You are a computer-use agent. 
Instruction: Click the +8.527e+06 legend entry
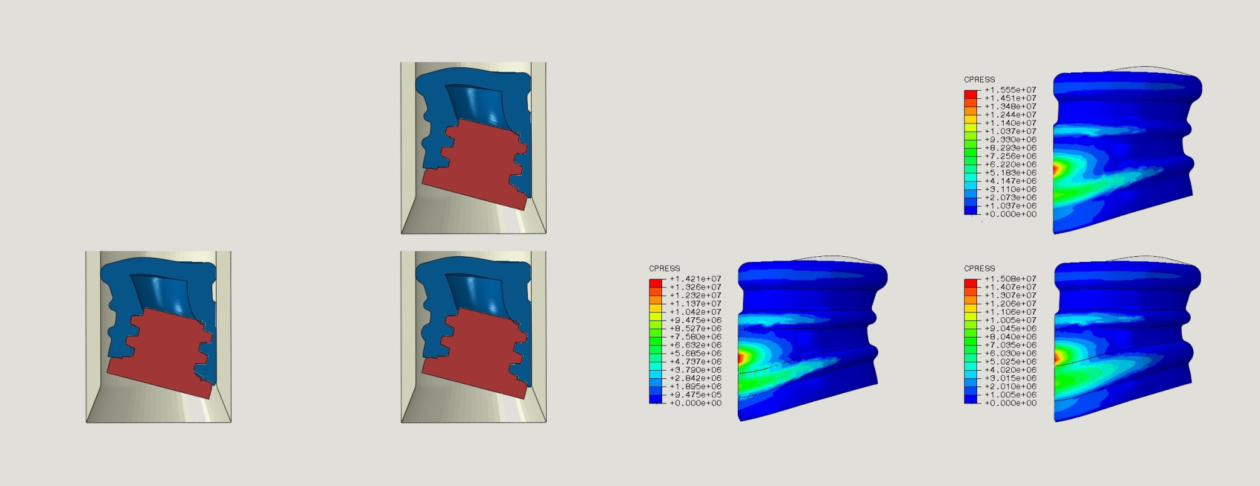click(696, 329)
